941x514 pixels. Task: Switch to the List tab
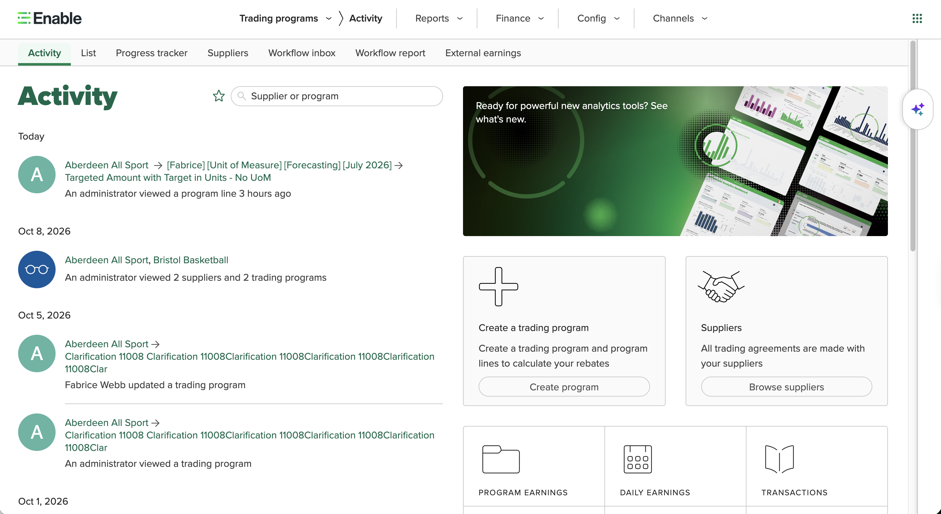pos(88,53)
